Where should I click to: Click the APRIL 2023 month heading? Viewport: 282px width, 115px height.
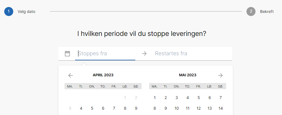(x=103, y=75)
